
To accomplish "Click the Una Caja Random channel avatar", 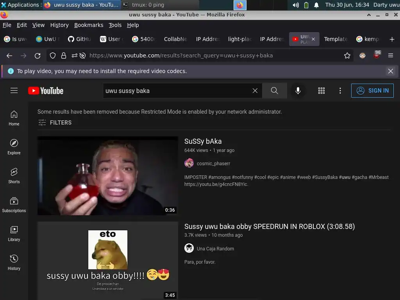I will pyautogui.click(x=189, y=248).
